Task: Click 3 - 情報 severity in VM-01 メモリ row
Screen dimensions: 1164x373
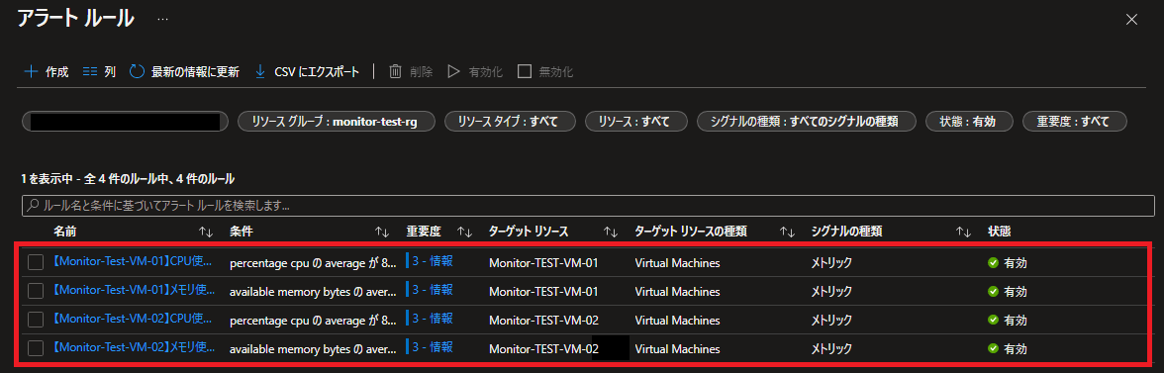Action: point(433,289)
